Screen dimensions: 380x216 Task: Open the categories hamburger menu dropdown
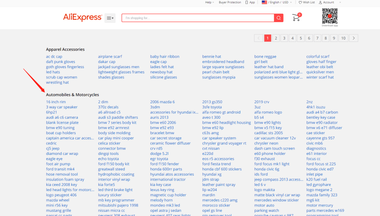click(x=110, y=18)
